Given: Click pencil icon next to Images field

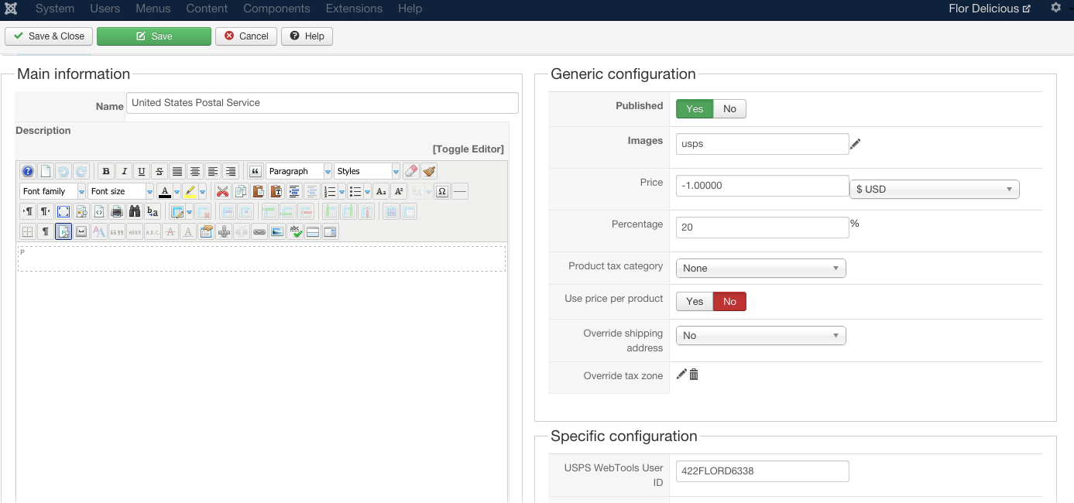Looking at the screenshot, I should click(856, 144).
